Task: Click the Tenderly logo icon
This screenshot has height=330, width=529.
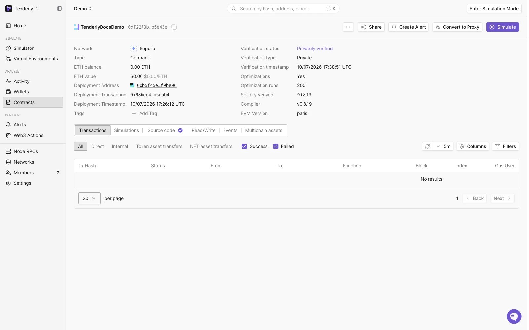Action: pos(9,9)
